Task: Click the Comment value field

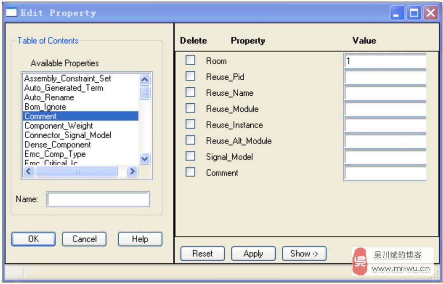Action: (385, 173)
